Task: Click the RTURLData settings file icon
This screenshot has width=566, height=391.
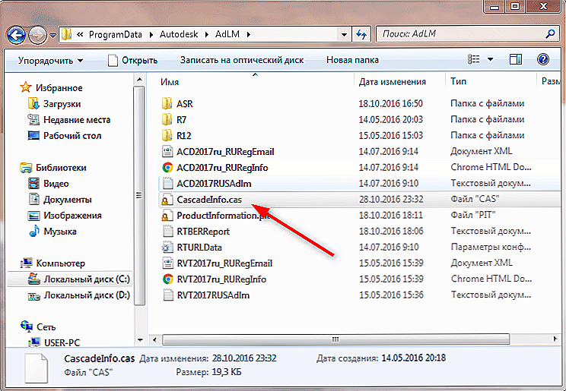Action: [x=167, y=248]
